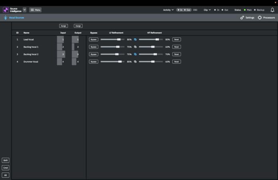The width and height of the screenshot is (278, 180).
Task: Click the Source Intelligence logo icon
Action: [x=6, y=10]
